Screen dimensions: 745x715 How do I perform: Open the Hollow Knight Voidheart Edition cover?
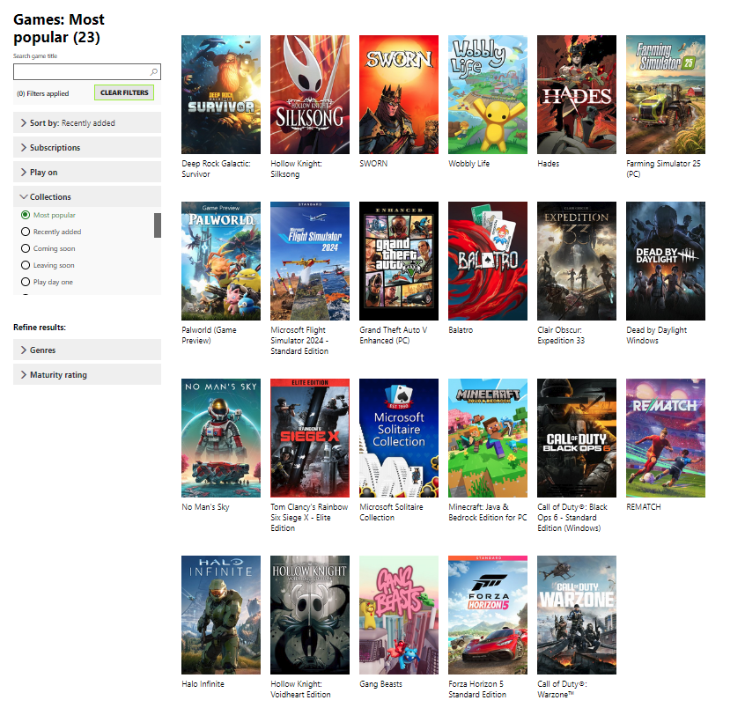click(310, 615)
